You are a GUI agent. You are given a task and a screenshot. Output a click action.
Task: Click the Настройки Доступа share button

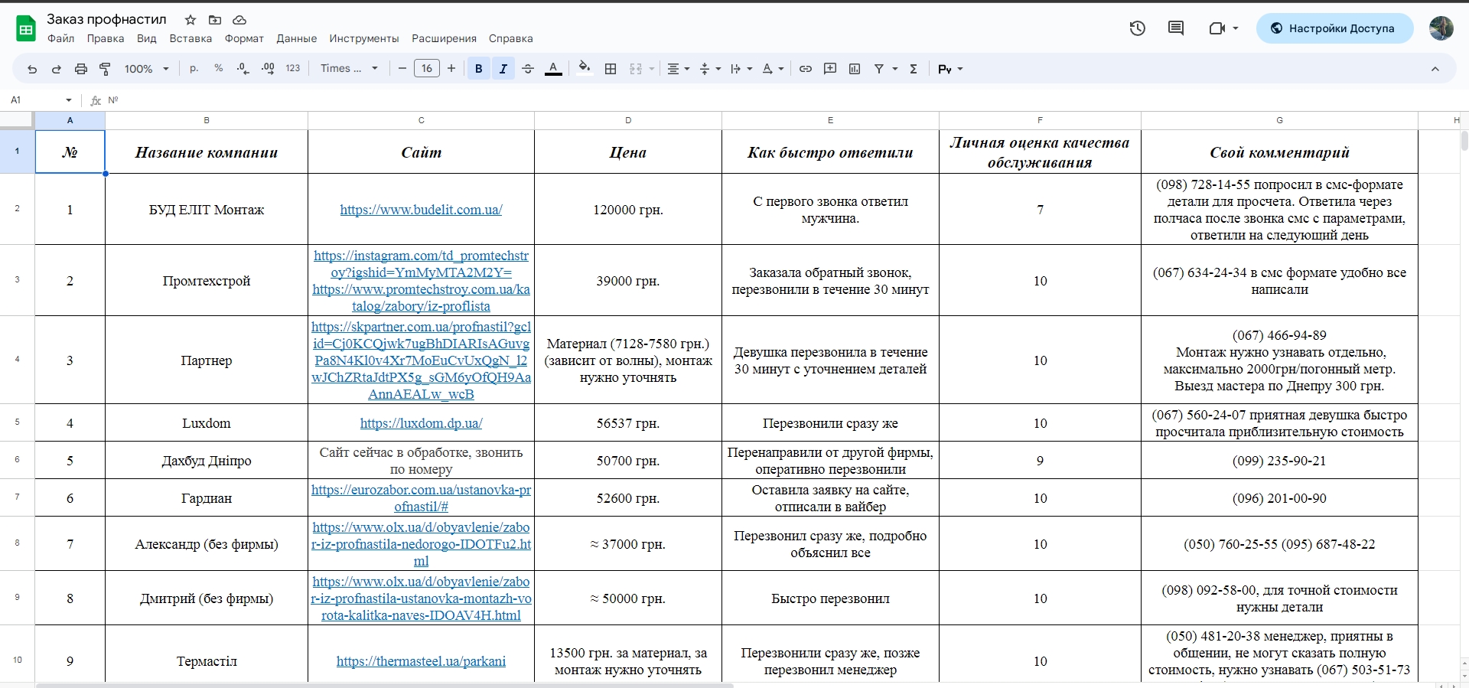[1334, 28]
